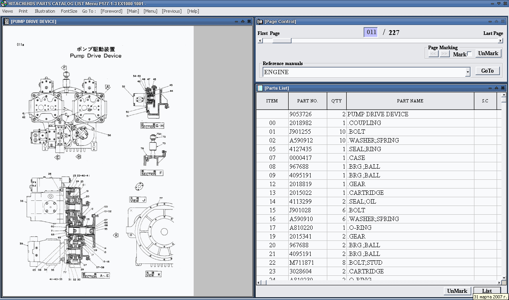This screenshot has height=300, width=509.
Task: Click the List button below the Parts List
Action: click(x=487, y=290)
